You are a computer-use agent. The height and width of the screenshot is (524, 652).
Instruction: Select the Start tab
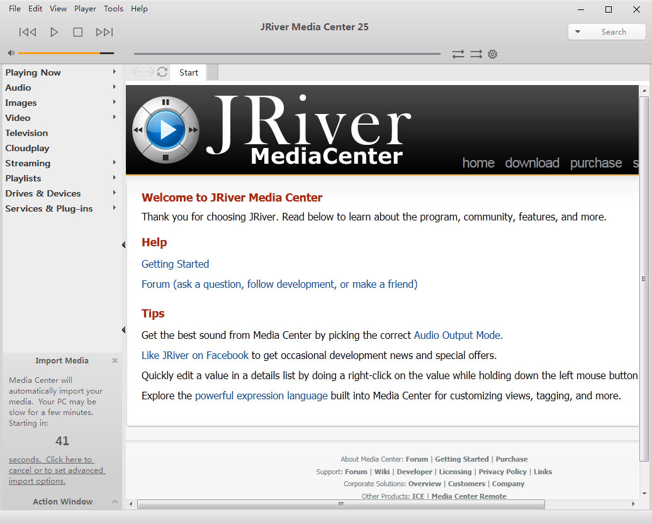(189, 72)
